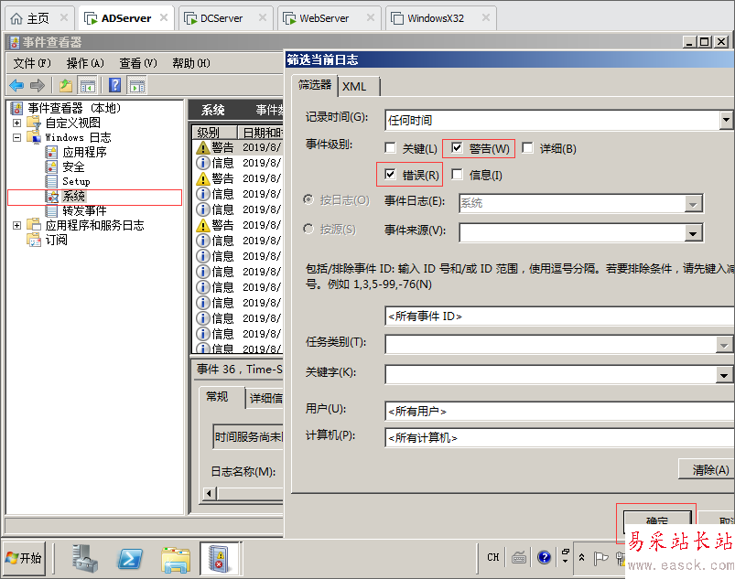Click the 计算机(P) input field
735x579 pixels.
[559, 437]
